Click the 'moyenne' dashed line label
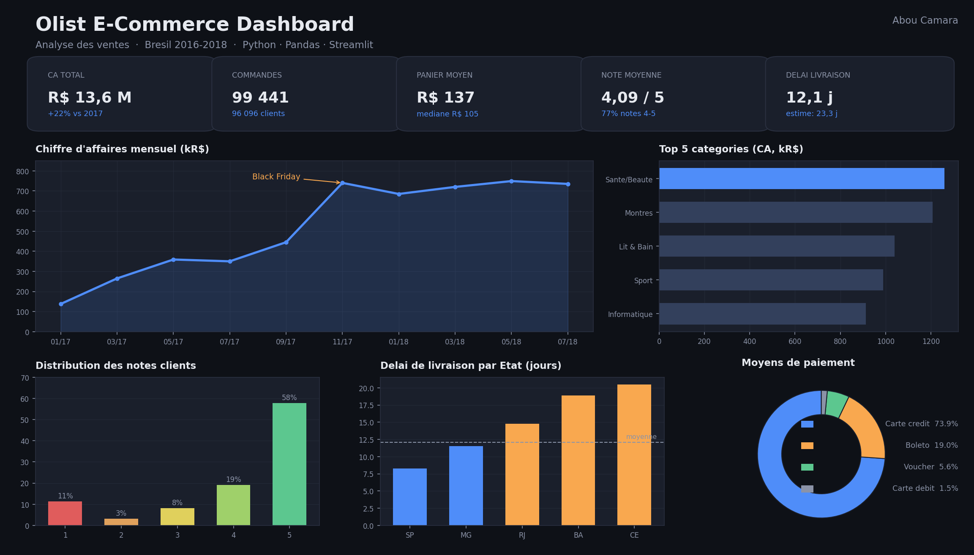Image resolution: width=974 pixels, height=555 pixels. (641, 437)
